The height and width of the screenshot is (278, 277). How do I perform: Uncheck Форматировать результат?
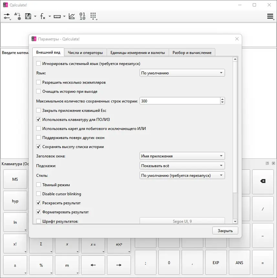(x=38, y=212)
